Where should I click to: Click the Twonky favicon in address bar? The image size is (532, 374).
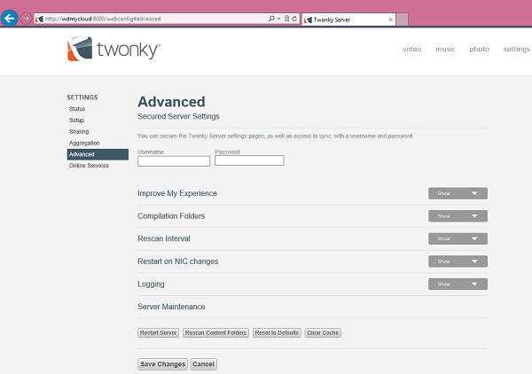[40, 19]
